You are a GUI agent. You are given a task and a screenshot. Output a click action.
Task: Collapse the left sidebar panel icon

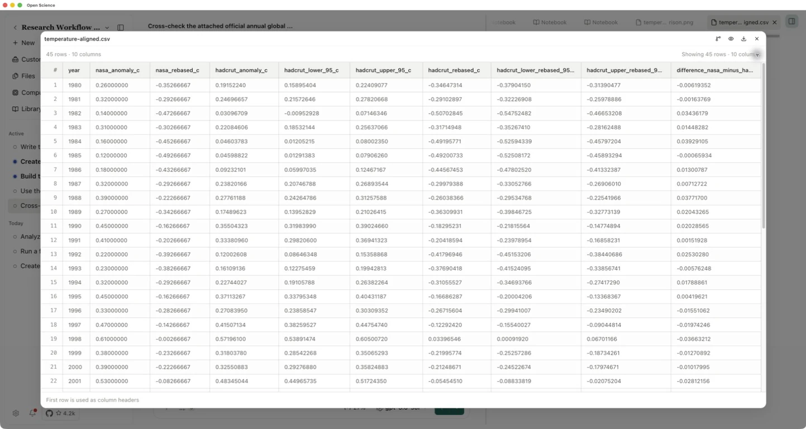tap(121, 27)
